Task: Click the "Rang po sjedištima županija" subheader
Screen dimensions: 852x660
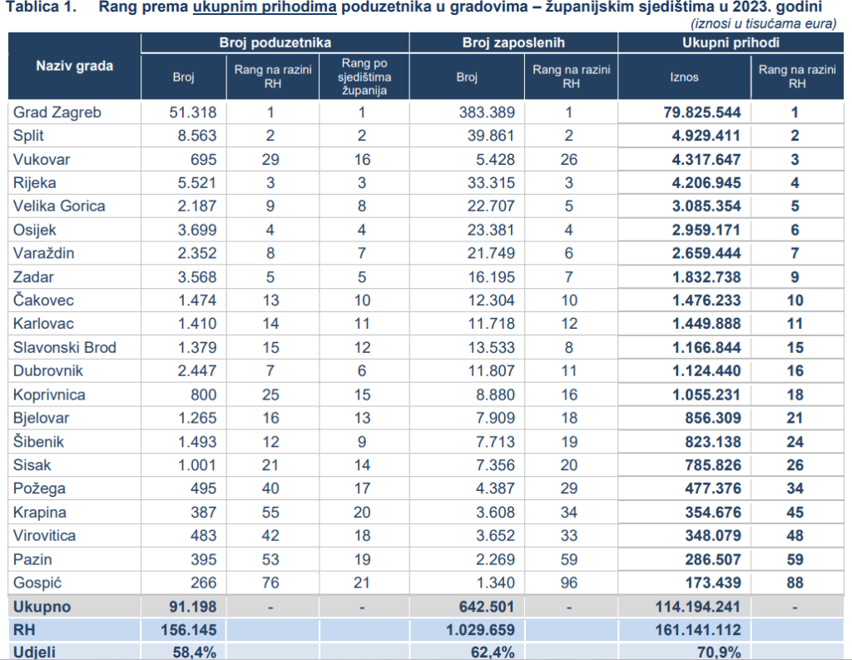Action: tap(364, 77)
